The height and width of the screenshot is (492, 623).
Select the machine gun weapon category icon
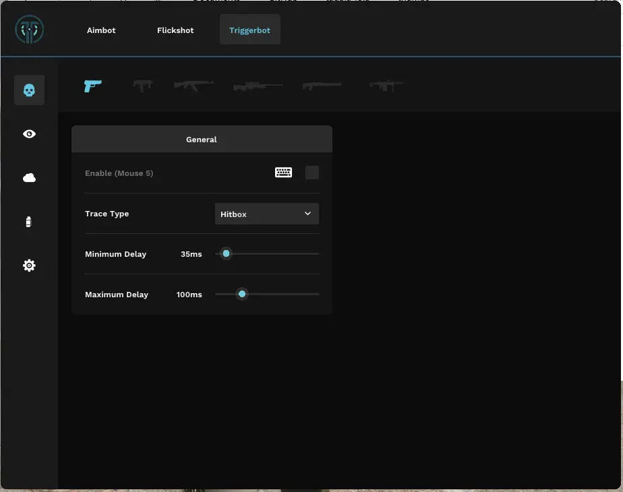click(386, 86)
